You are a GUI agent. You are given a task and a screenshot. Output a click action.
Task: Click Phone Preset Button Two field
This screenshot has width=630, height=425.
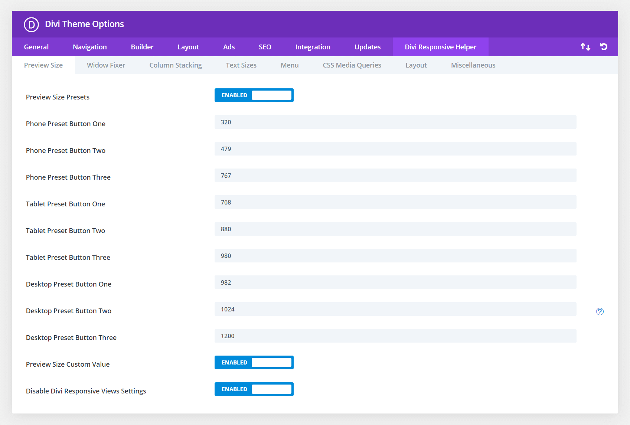point(395,149)
